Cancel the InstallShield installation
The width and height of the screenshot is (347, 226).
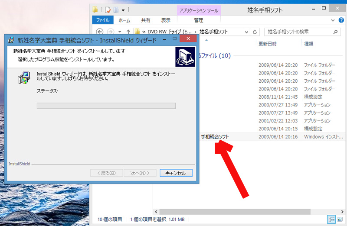pos(176,173)
